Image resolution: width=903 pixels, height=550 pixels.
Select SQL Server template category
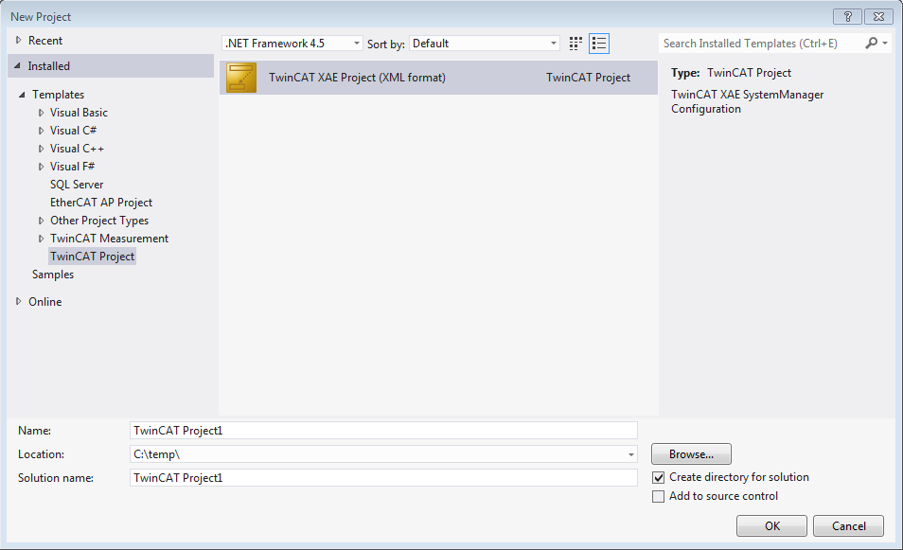[77, 185]
